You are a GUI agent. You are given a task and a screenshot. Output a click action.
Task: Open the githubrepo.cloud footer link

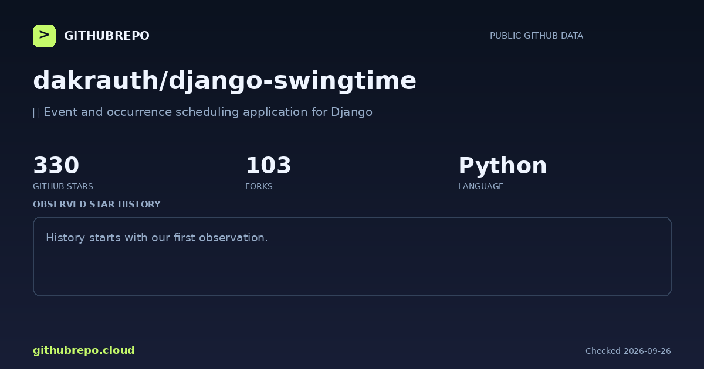coord(84,350)
